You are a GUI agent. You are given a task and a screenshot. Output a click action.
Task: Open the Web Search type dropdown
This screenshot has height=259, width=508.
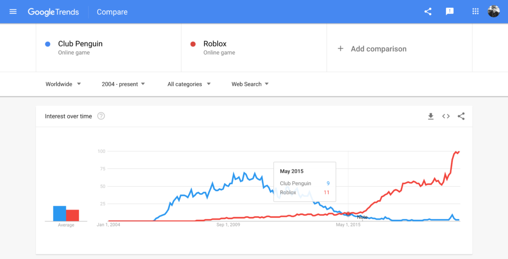[x=250, y=84]
